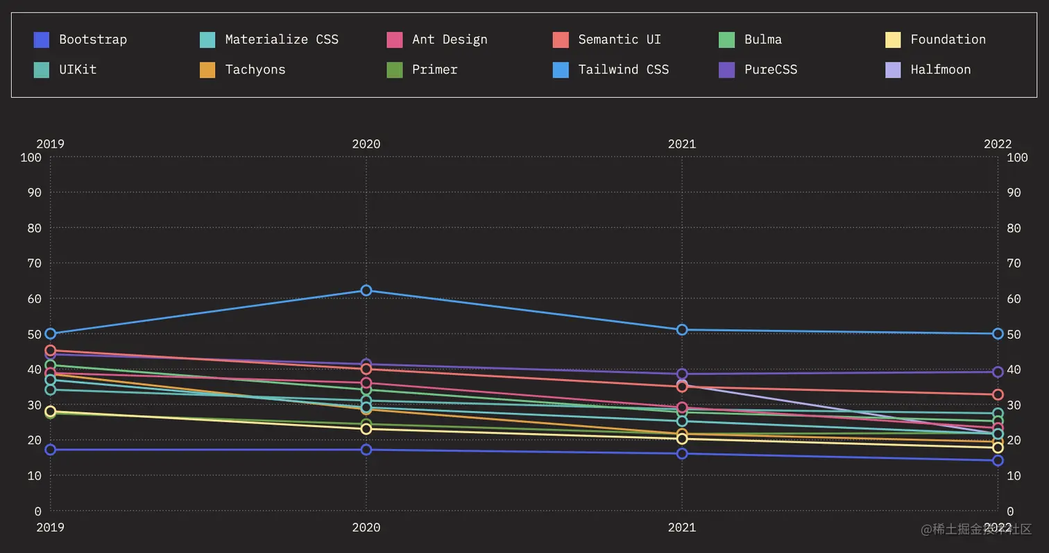Click the 2021 year label above the chart

682,144
